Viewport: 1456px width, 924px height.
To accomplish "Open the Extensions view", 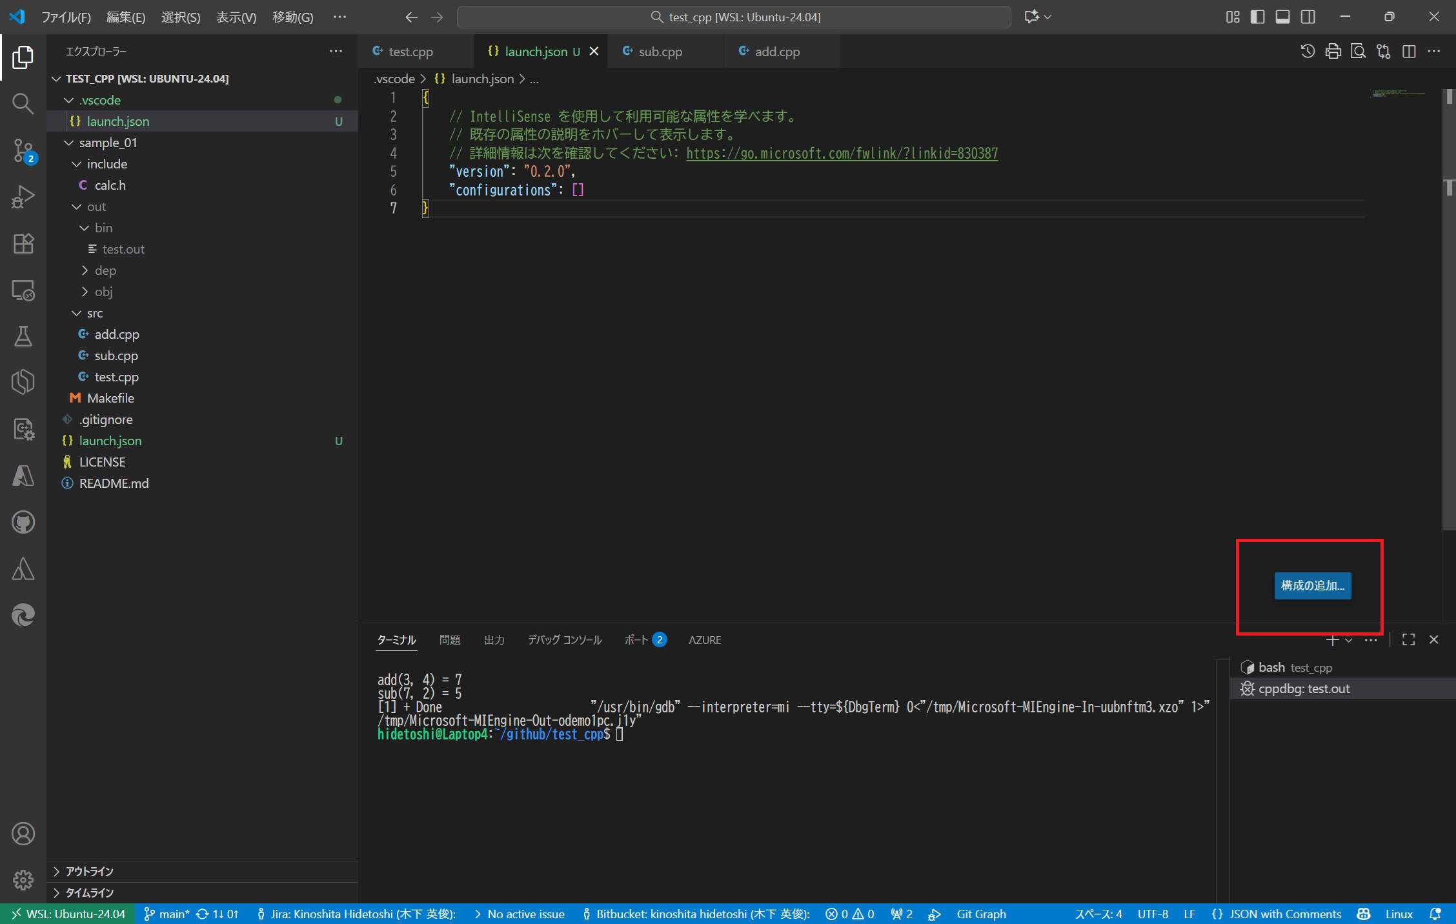I will pyautogui.click(x=23, y=243).
